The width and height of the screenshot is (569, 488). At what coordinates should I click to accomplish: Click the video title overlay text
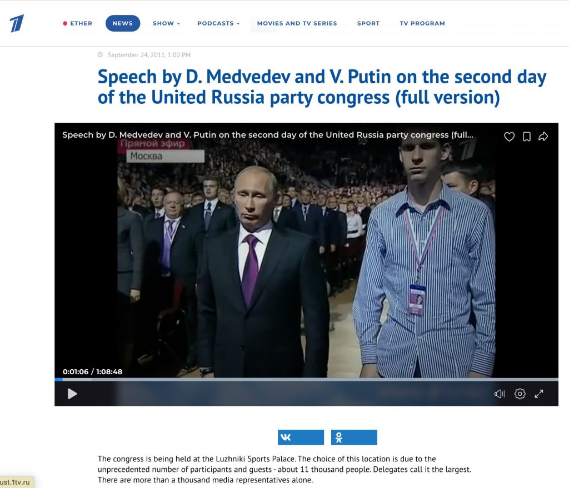[267, 135]
